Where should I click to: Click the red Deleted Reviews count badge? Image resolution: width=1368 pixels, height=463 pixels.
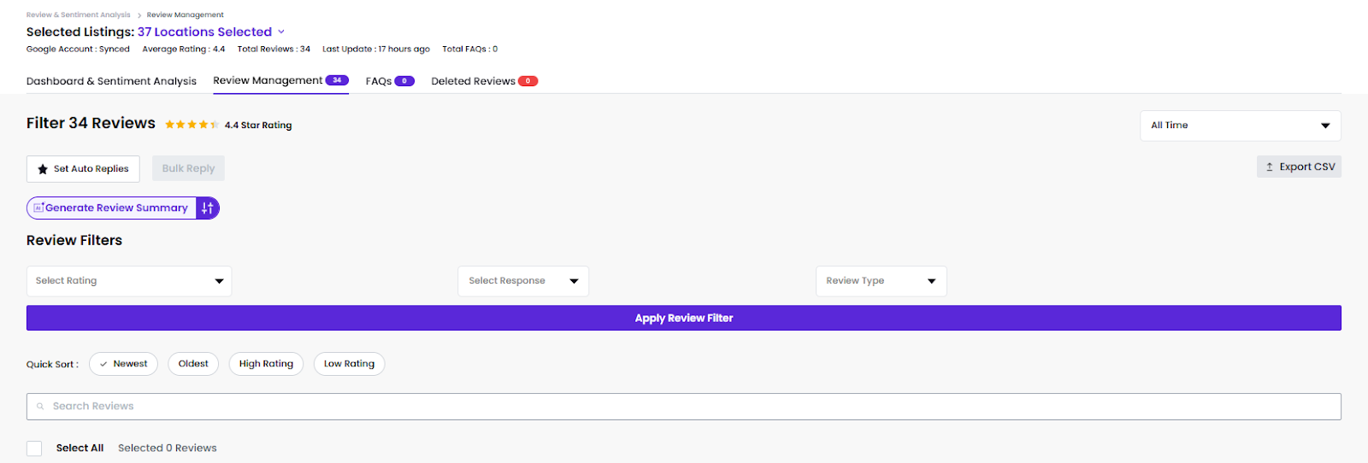(x=528, y=81)
